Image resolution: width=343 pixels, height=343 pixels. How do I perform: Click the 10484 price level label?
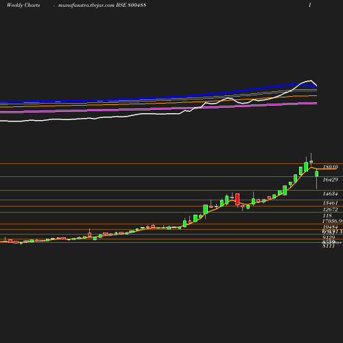point(330,227)
